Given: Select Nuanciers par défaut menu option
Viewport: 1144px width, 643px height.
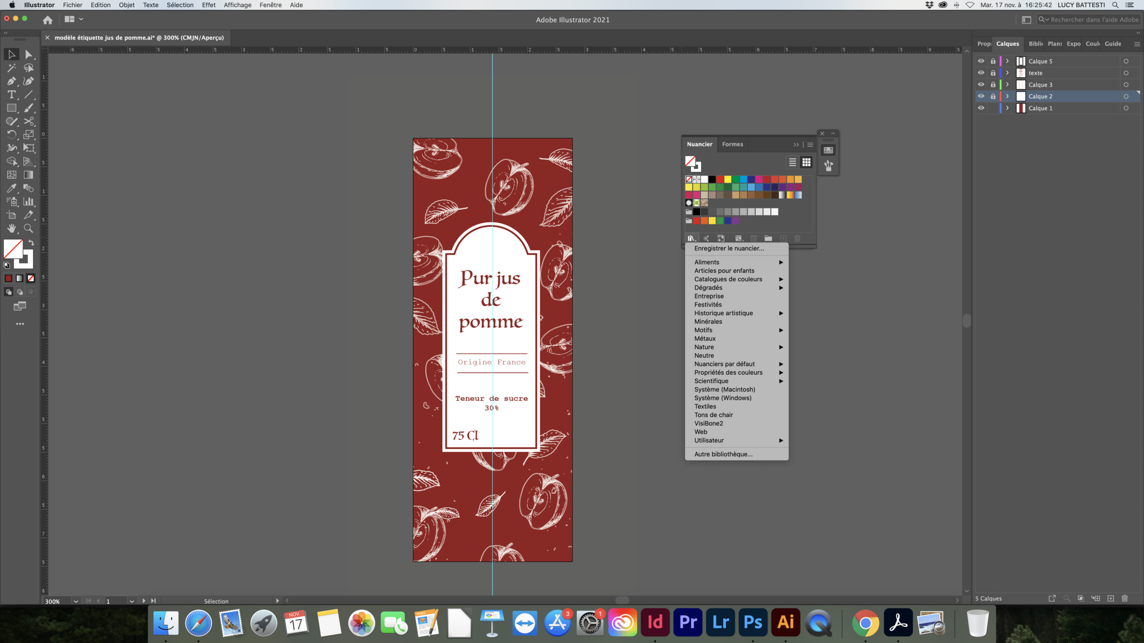Looking at the screenshot, I should coord(724,363).
